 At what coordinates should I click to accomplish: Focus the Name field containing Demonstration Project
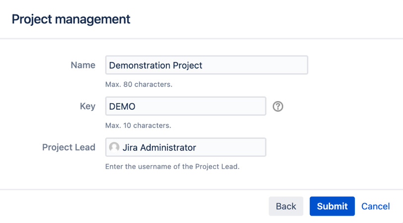[x=206, y=65]
